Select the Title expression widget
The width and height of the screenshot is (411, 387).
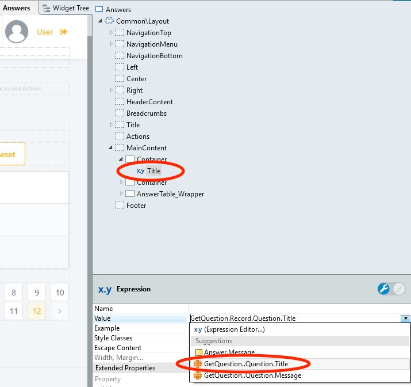pyautogui.click(x=153, y=171)
